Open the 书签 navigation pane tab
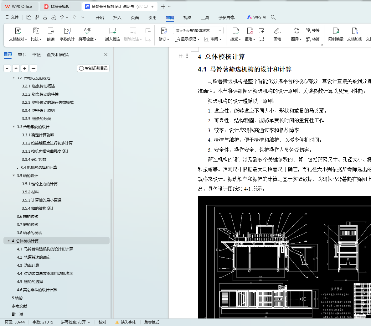The width and height of the screenshot is (371, 326). click(36, 55)
